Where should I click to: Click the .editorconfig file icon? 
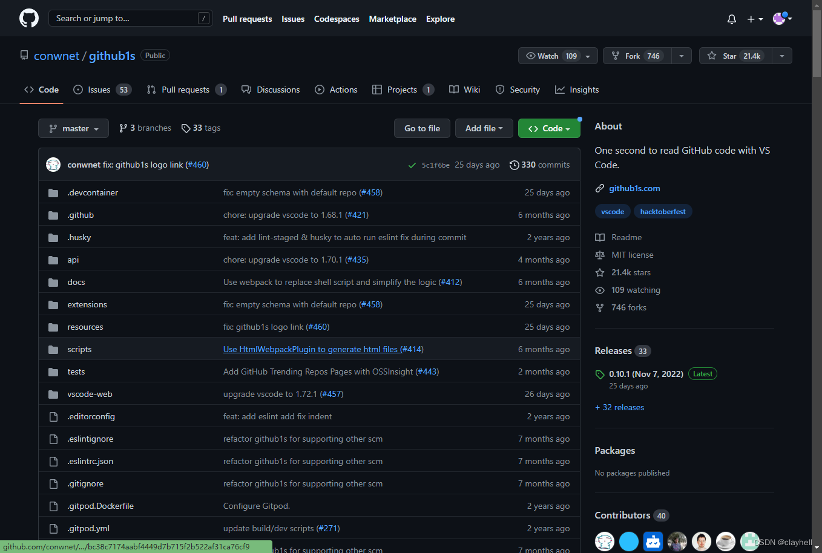pyautogui.click(x=53, y=417)
